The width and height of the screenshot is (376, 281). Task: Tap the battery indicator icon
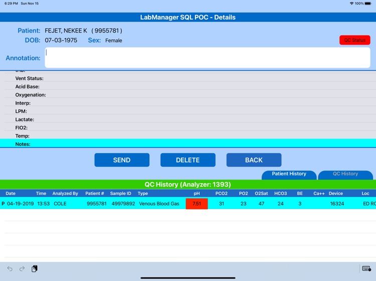click(368, 3)
